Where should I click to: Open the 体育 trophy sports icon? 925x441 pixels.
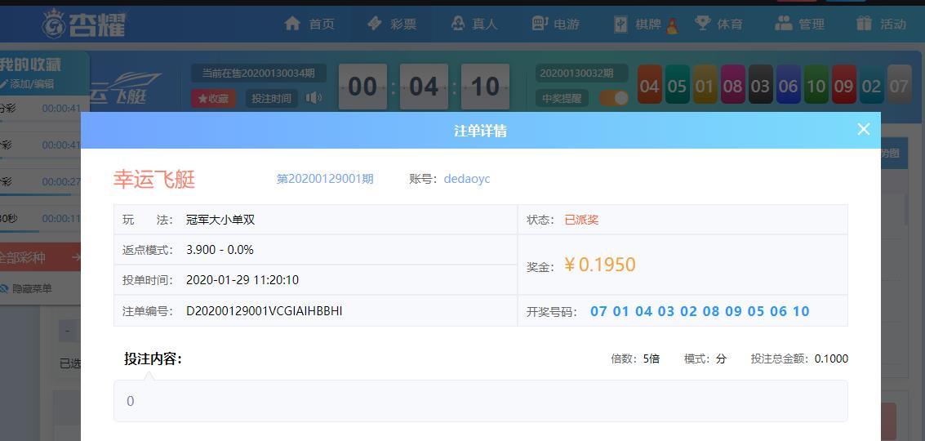coord(703,24)
